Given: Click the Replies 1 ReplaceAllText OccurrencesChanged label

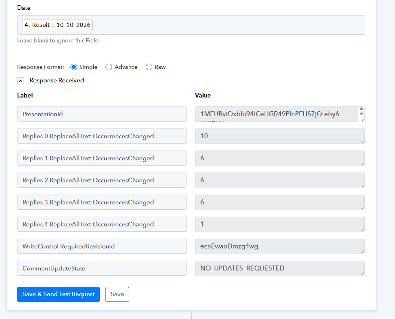Looking at the screenshot, I should click(x=102, y=158).
